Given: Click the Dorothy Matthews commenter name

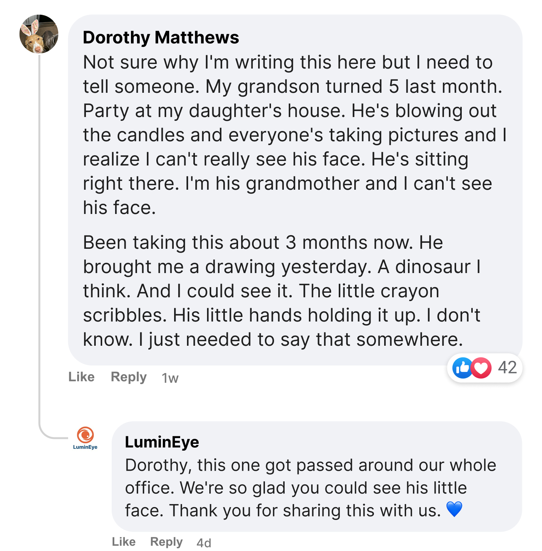Looking at the screenshot, I should pyautogui.click(x=161, y=37).
